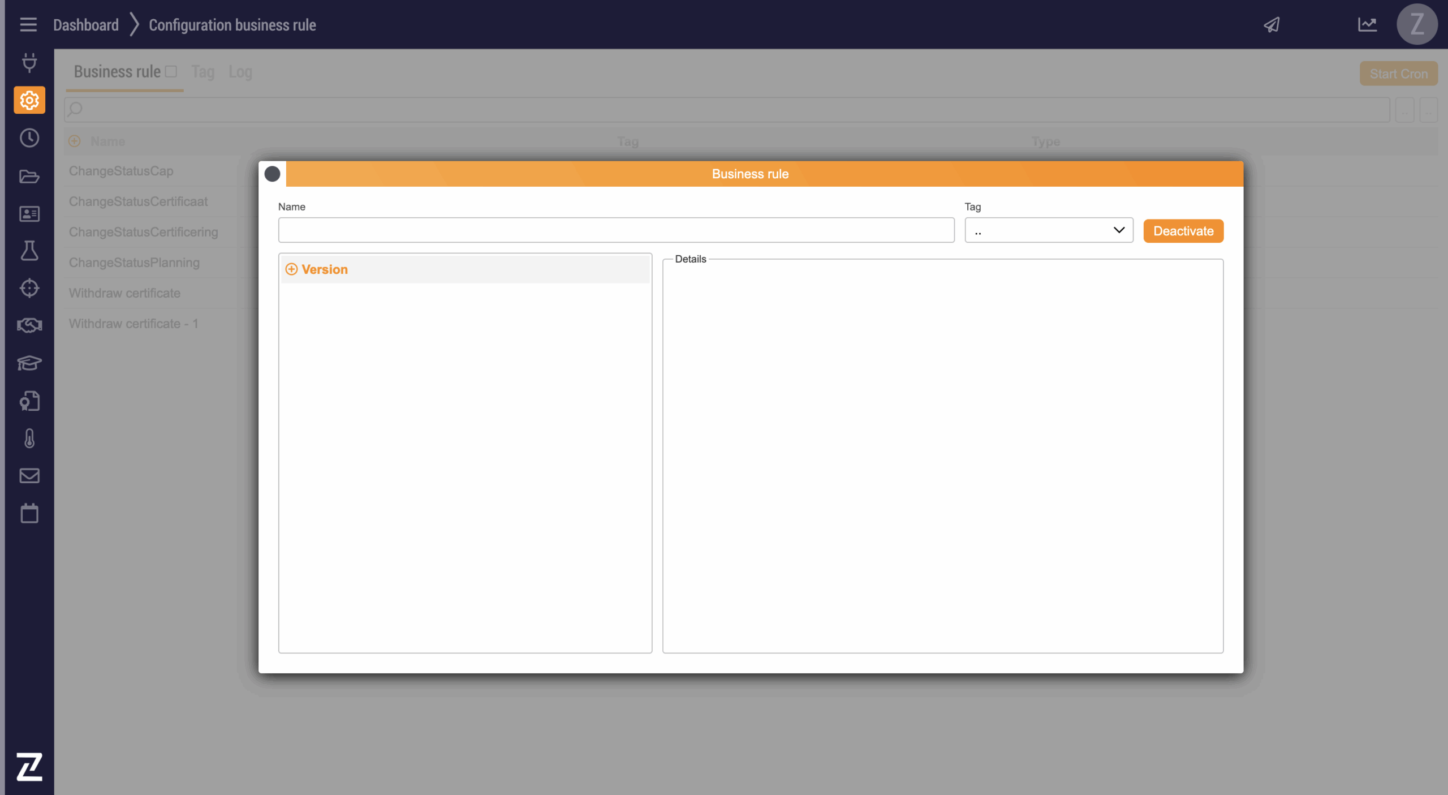Click the Name input field in dialog
Viewport: 1448px width, 795px height.
pyautogui.click(x=616, y=230)
